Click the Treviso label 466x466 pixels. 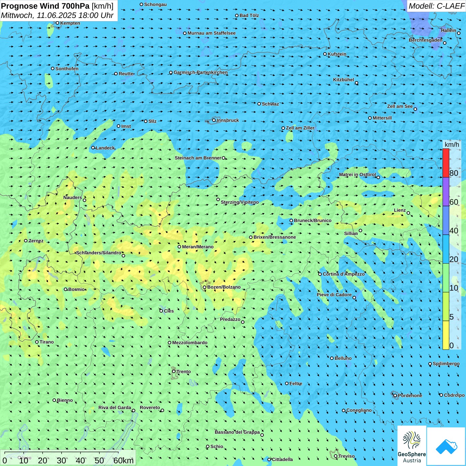347,456
